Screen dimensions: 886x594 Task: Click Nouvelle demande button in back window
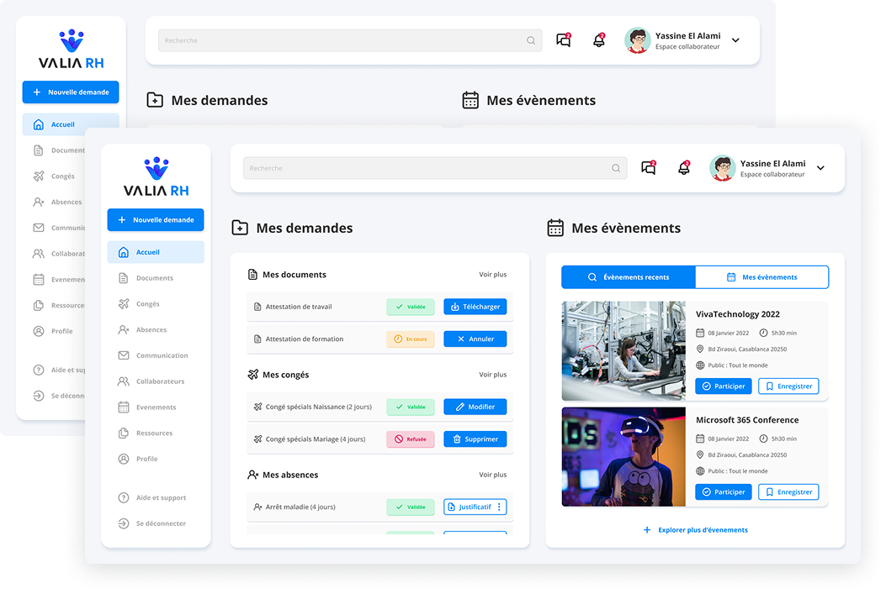tap(71, 92)
